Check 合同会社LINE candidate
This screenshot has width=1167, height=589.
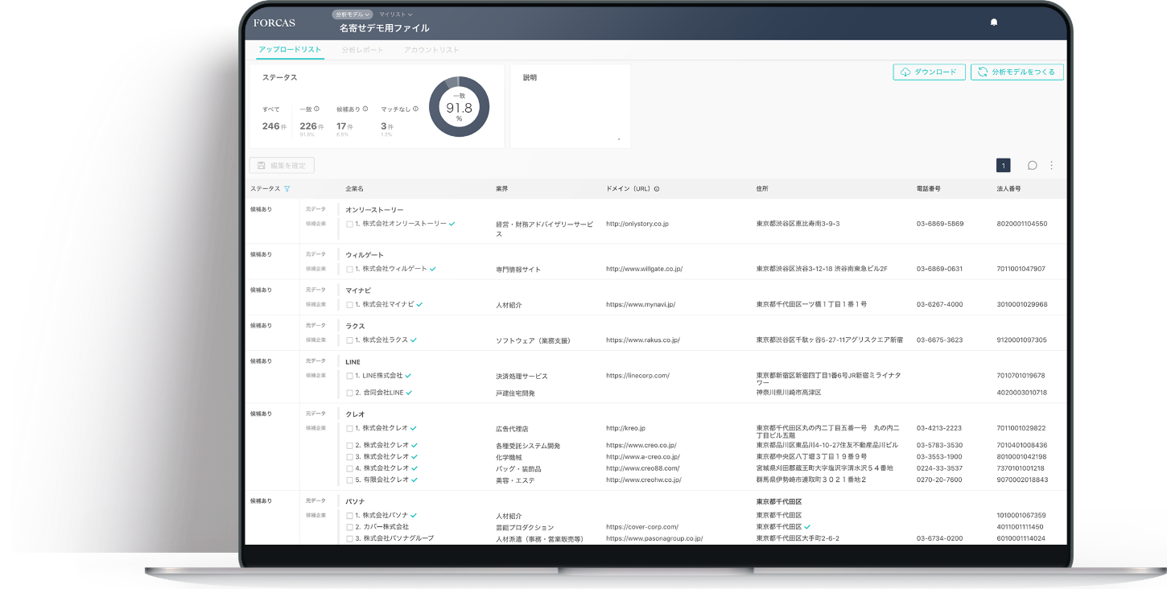click(349, 393)
